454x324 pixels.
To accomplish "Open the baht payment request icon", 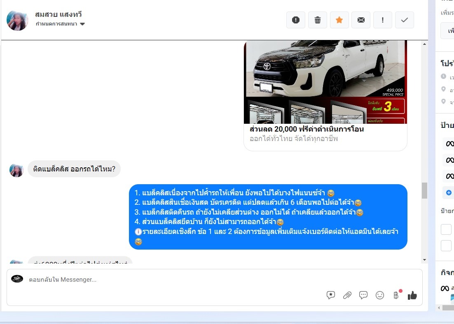I will coord(396,295).
